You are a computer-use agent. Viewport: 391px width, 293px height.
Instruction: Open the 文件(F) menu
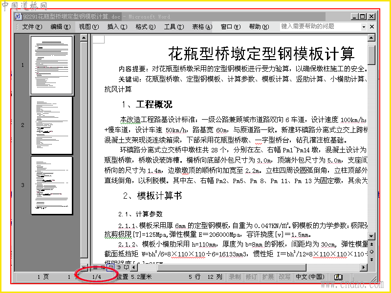[32, 27]
